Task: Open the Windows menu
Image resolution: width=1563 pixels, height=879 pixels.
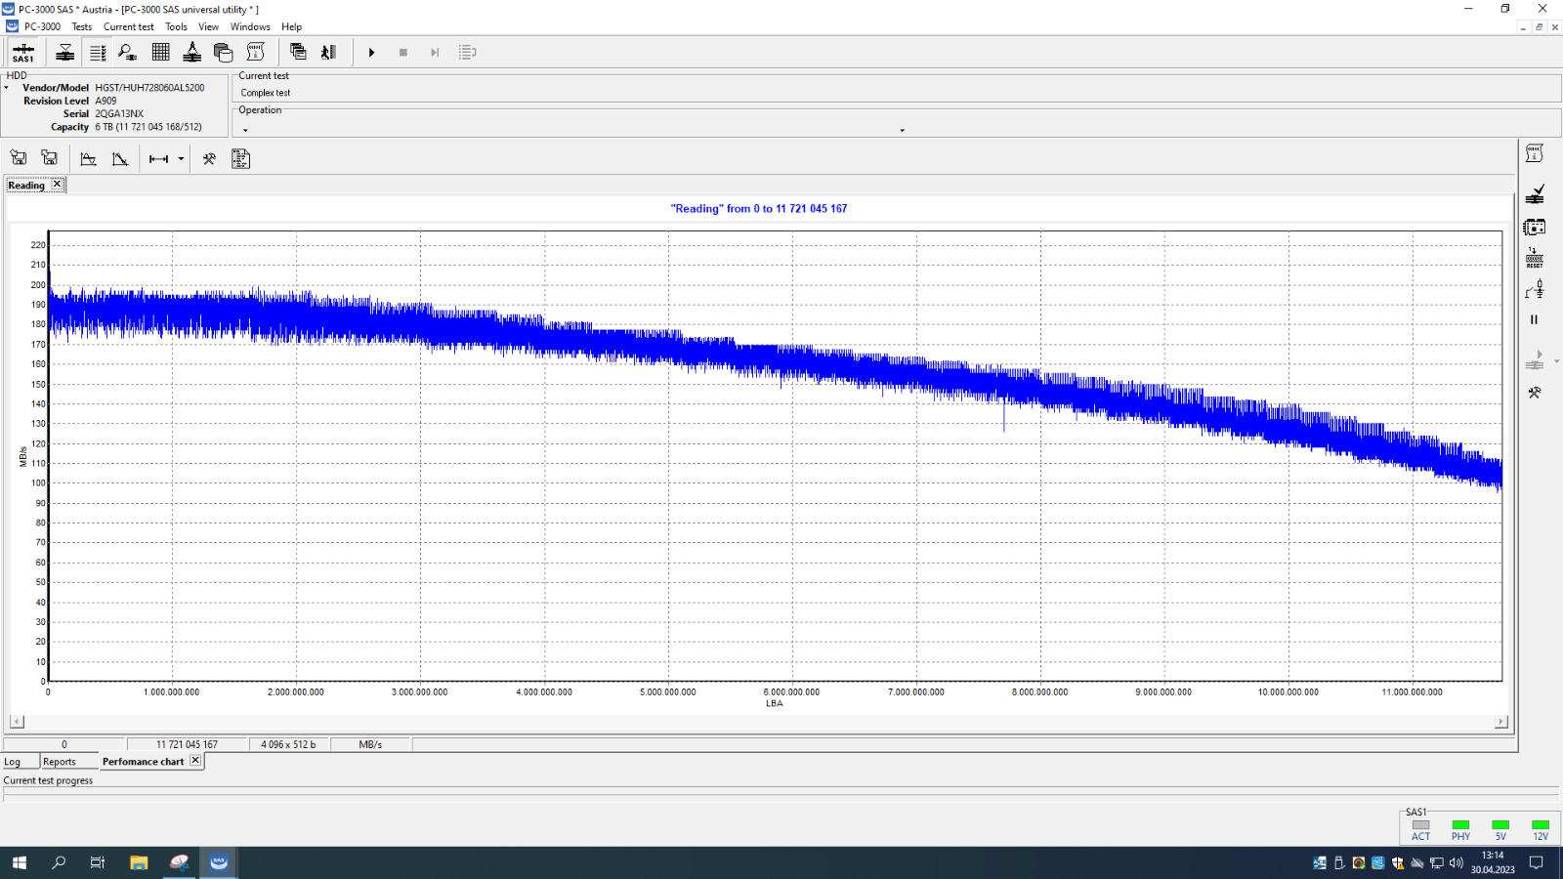Action: coord(250,26)
